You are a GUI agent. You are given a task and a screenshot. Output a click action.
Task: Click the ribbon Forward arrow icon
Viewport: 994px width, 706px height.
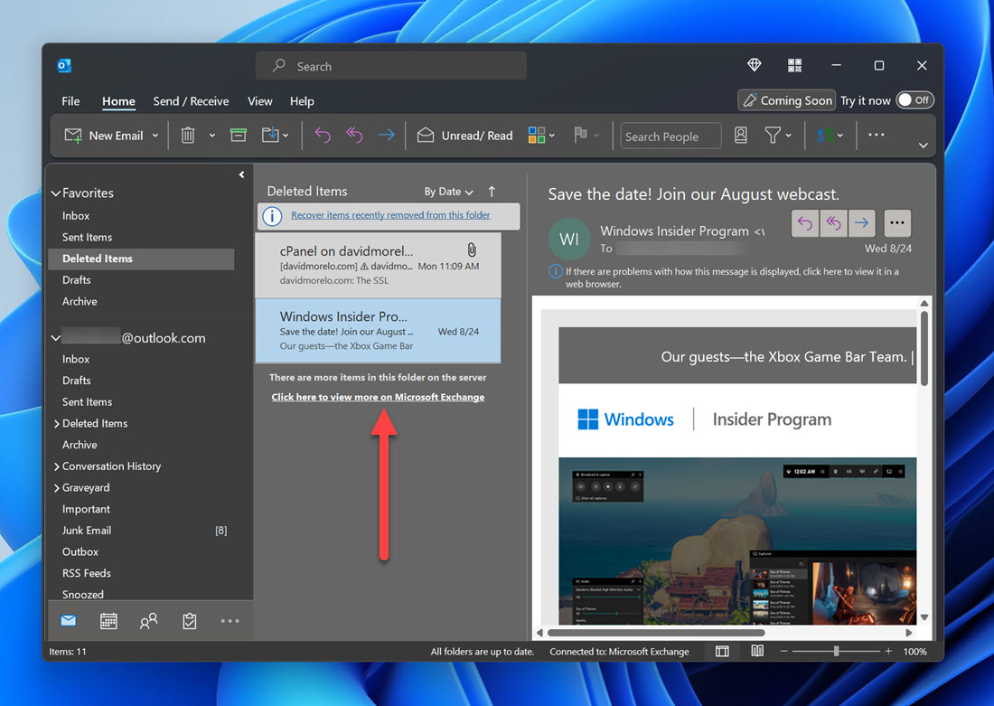386,135
